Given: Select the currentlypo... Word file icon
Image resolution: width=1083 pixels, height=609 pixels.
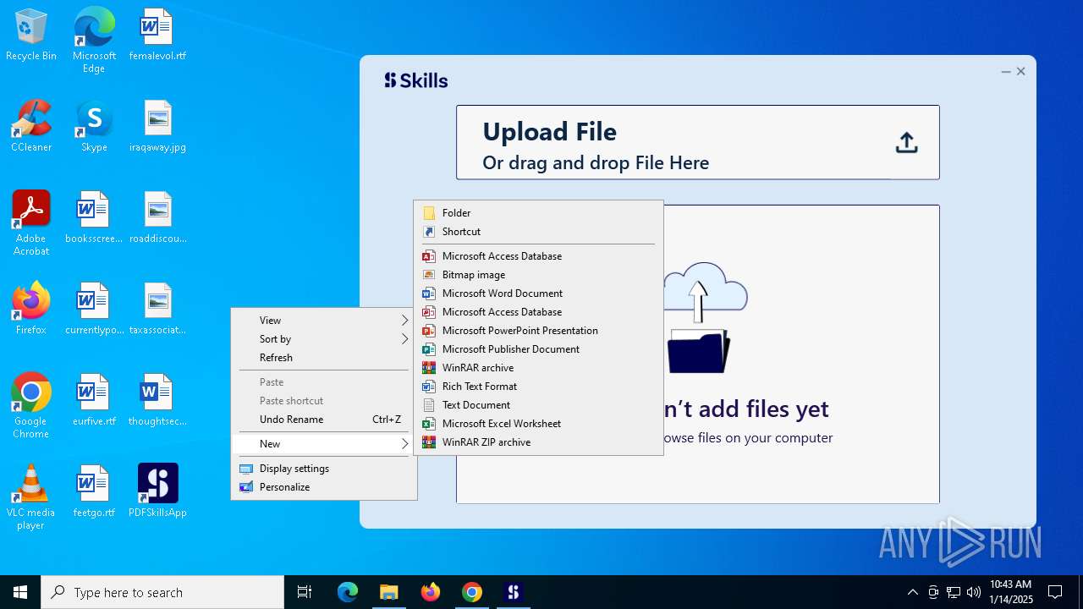Looking at the screenshot, I should click(94, 308).
